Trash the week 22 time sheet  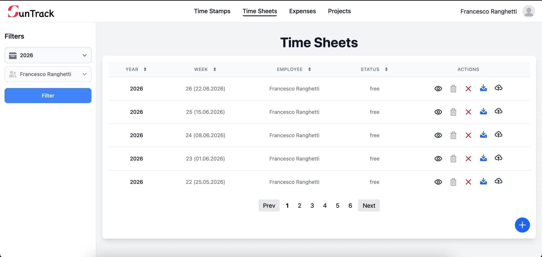pos(453,182)
